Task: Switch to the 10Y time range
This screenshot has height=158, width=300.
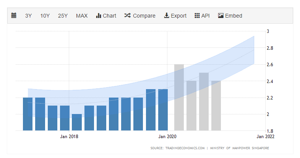Action: click(45, 16)
